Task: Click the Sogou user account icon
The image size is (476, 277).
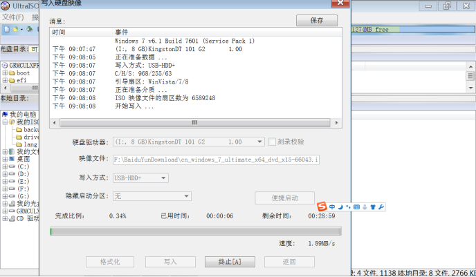Action: point(365,207)
